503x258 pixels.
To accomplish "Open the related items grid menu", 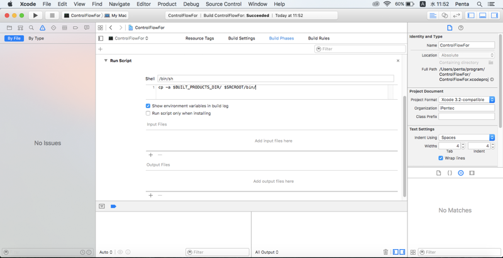I will (101, 28).
